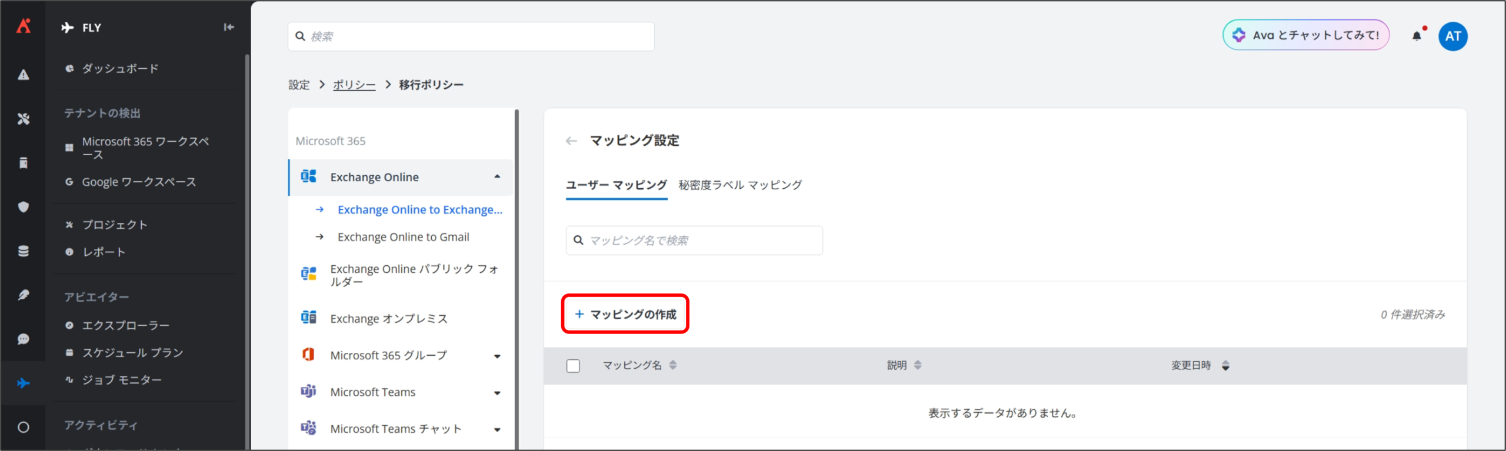Select the database icon in the left rail
Screen dimensions: 1506x451
click(x=24, y=251)
